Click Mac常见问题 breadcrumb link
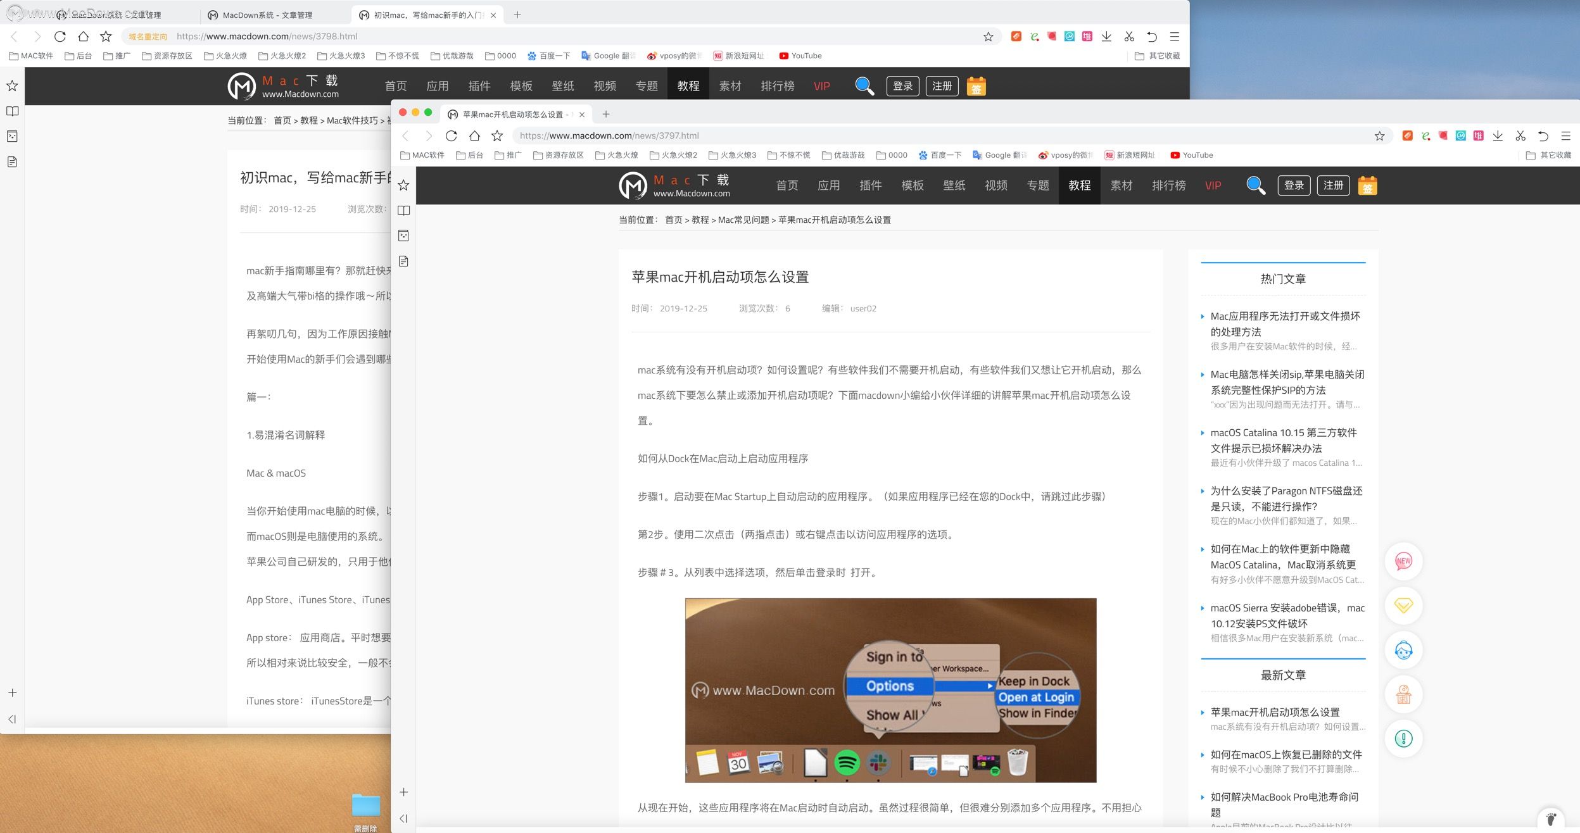Viewport: 1580px width, 833px height. click(x=743, y=220)
